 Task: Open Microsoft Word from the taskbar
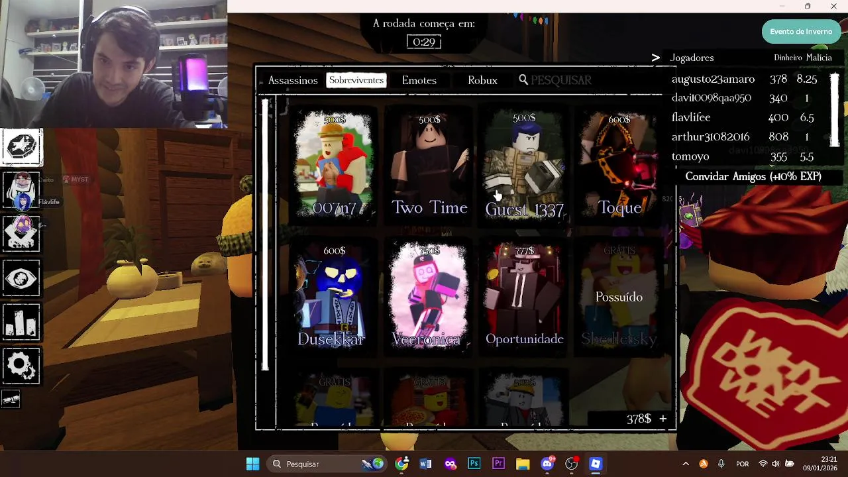(425, 464)
